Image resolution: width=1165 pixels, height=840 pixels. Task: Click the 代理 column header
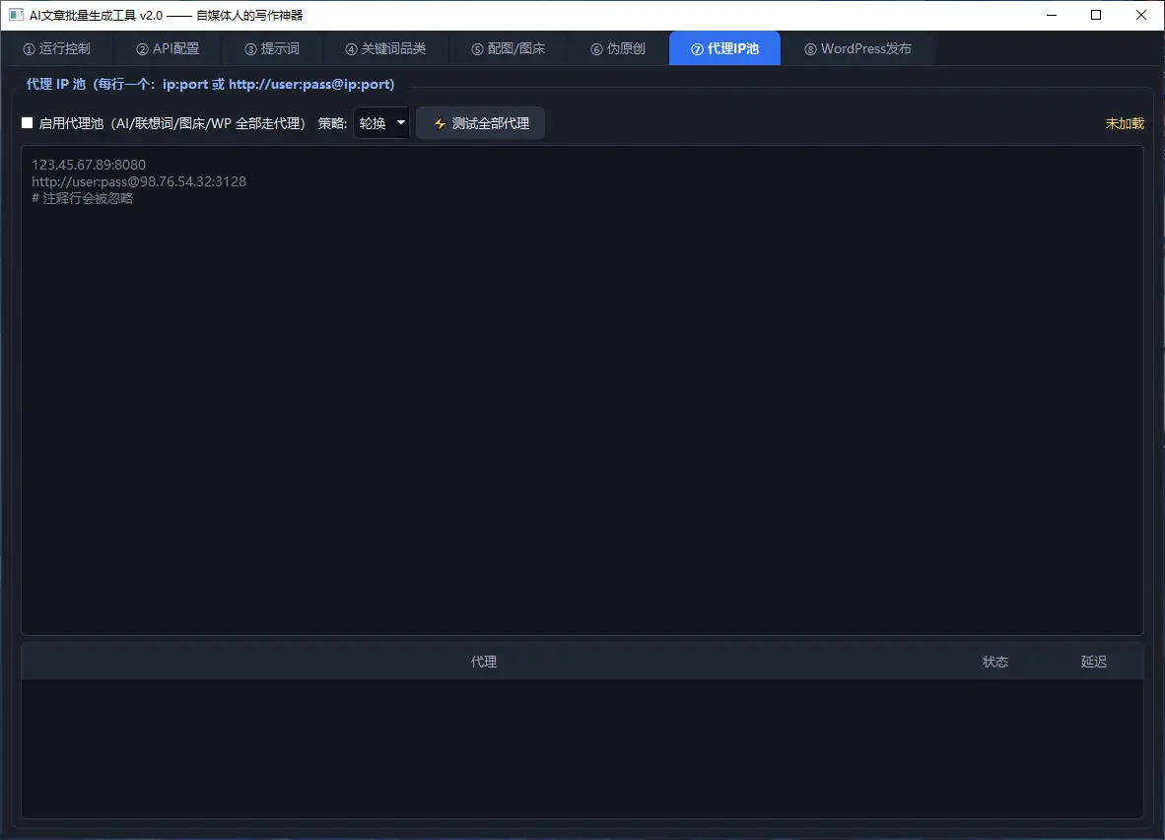point(484,661)
